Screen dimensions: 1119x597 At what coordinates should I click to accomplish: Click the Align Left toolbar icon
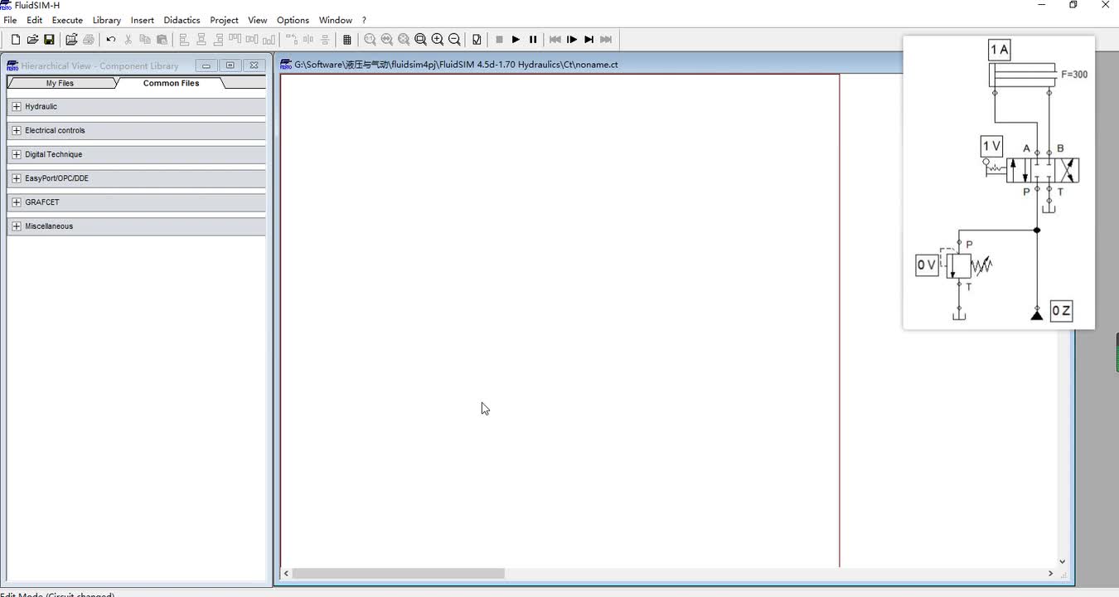pyautogui.click(x=184, y=40)
